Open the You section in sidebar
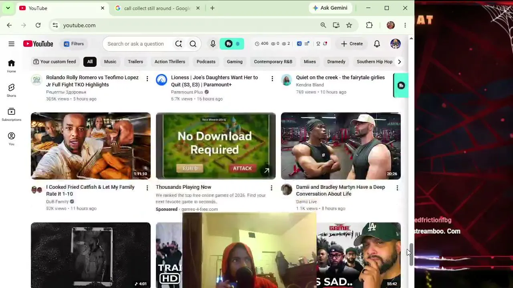513x288 pixels. (x=11, y=139)
